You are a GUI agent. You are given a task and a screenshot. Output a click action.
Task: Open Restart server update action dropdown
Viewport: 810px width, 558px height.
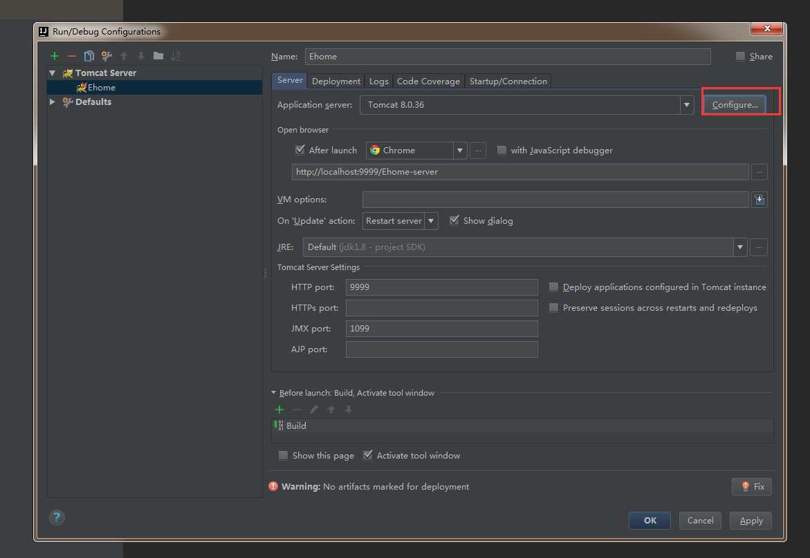tap(431, 221)
